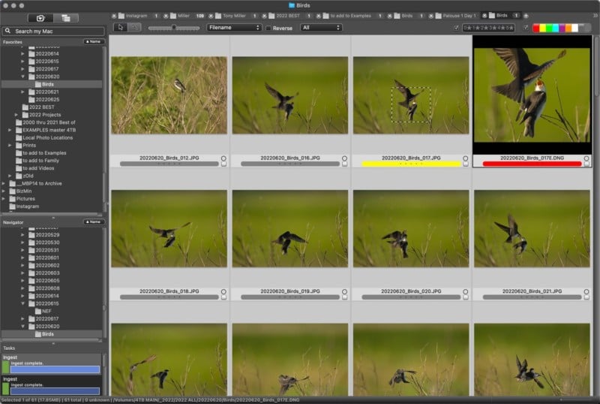Switch to the Tony Miller tab

tap(234, 16)
